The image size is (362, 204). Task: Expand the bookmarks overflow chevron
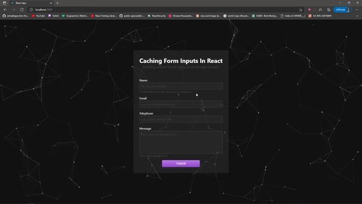[x=357, y=16]
